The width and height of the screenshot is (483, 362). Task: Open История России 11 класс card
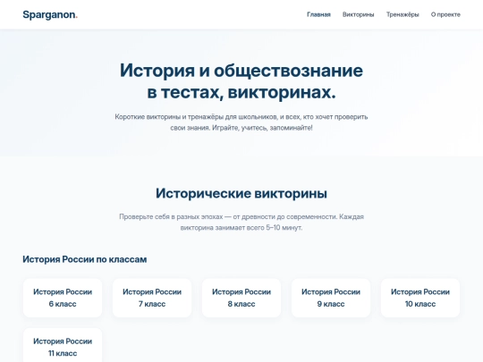click(63, 345)
